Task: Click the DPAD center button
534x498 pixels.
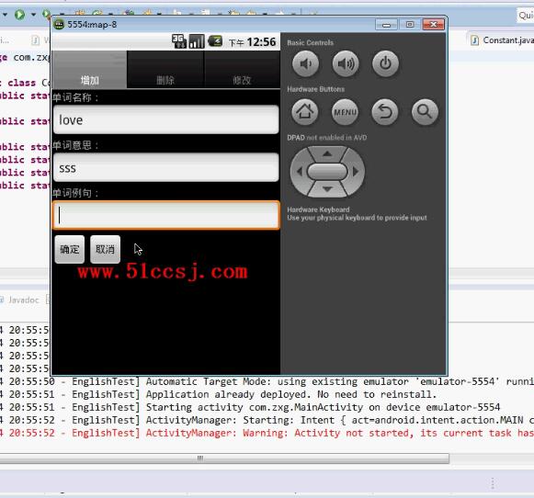Action: (x=327, y=172)
